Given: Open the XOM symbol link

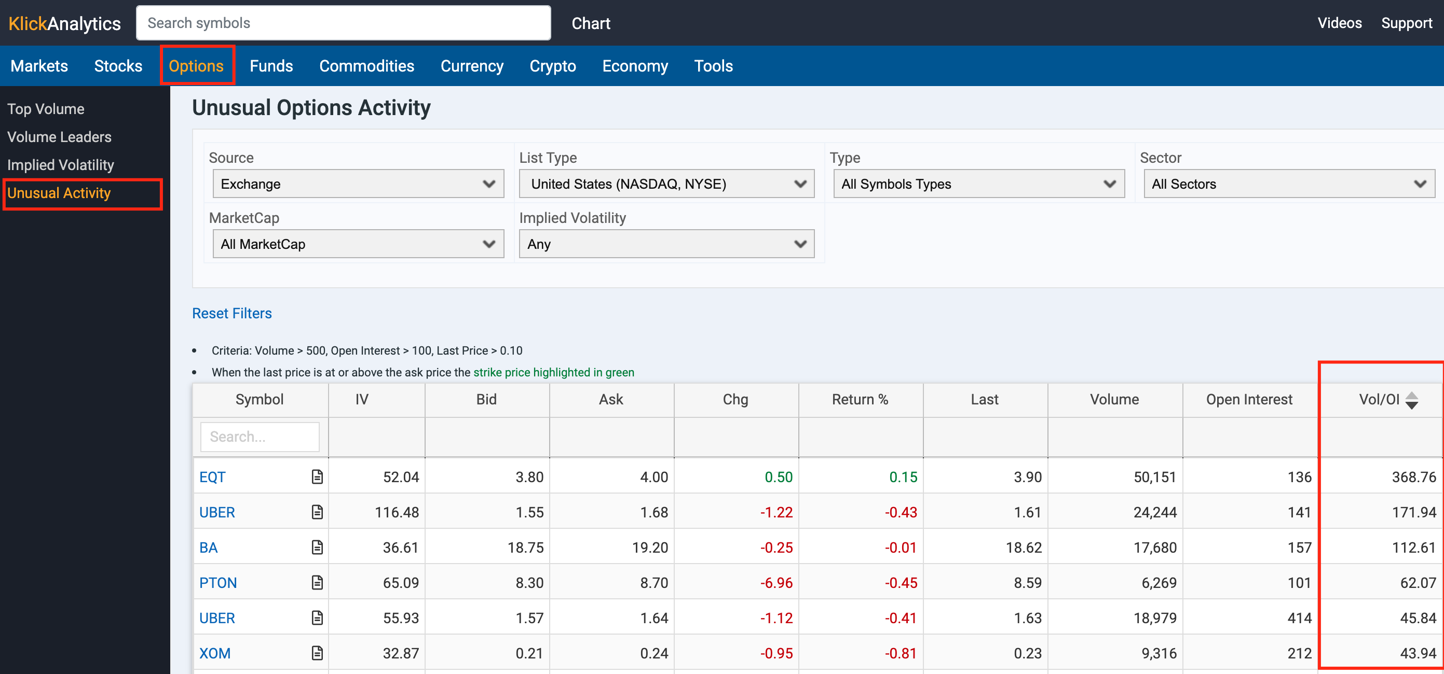Looking at the screenshot, I should [215, 653].
